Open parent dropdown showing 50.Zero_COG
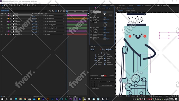The image size is (179, 101). coord(56,18)
